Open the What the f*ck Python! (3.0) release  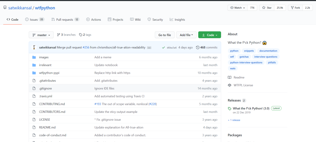(251, 108)
